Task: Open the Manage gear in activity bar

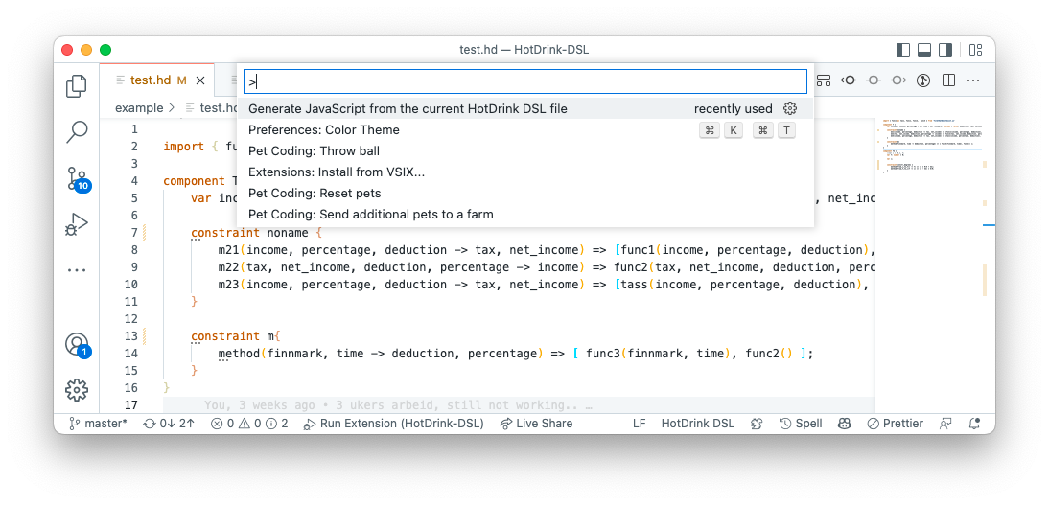Action: (77, 389)
